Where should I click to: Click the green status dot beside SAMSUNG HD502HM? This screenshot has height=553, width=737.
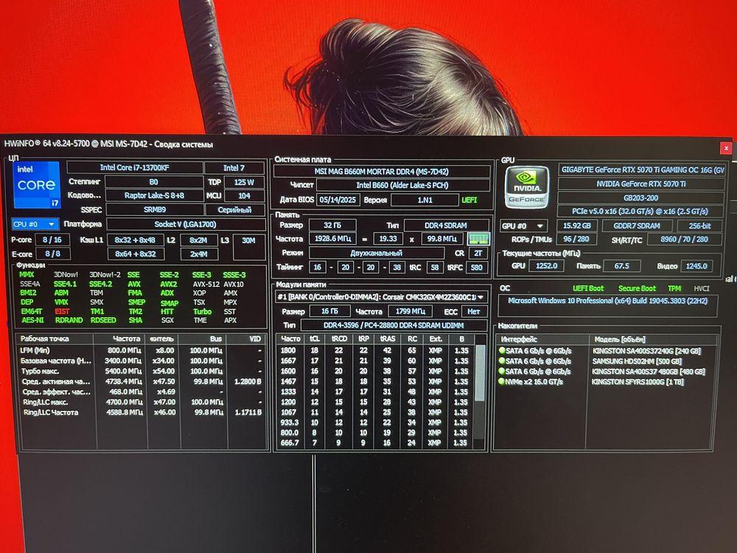pos(501,361)
